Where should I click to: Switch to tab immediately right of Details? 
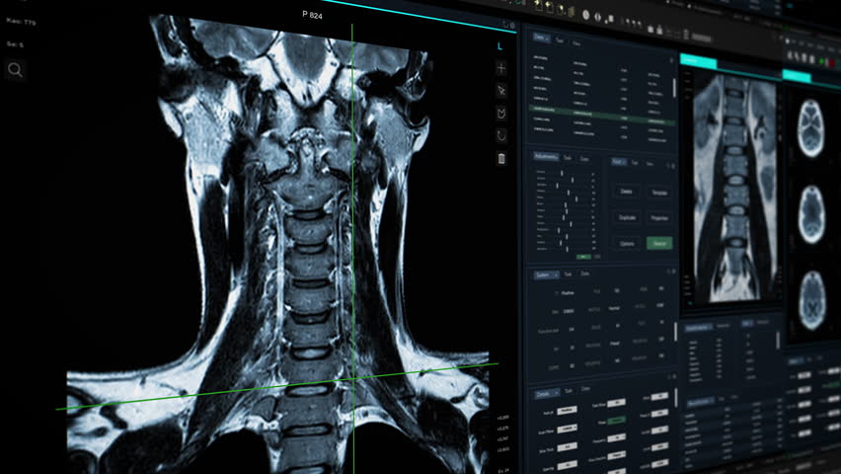point(568,391)
